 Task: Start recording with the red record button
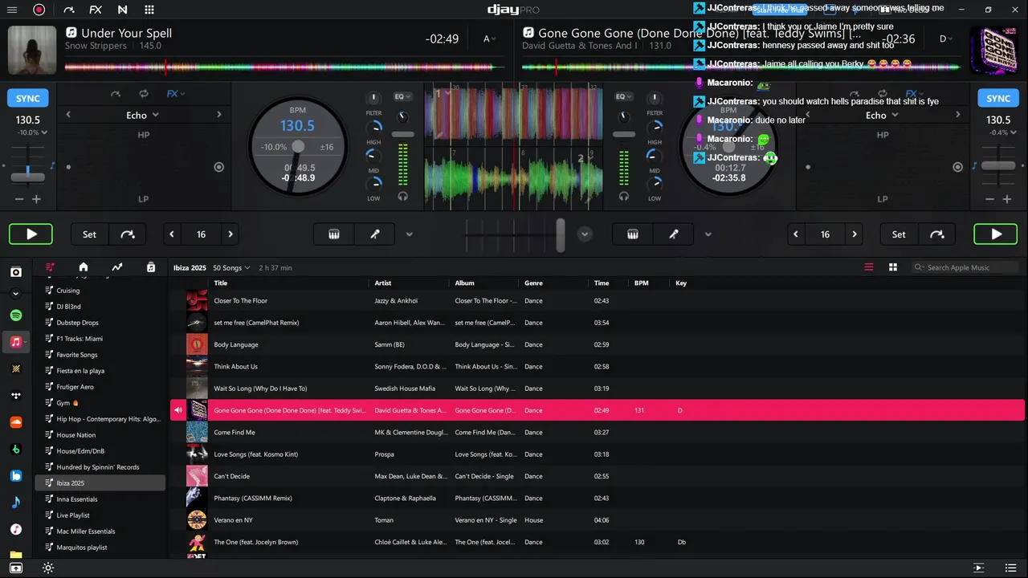39,10
